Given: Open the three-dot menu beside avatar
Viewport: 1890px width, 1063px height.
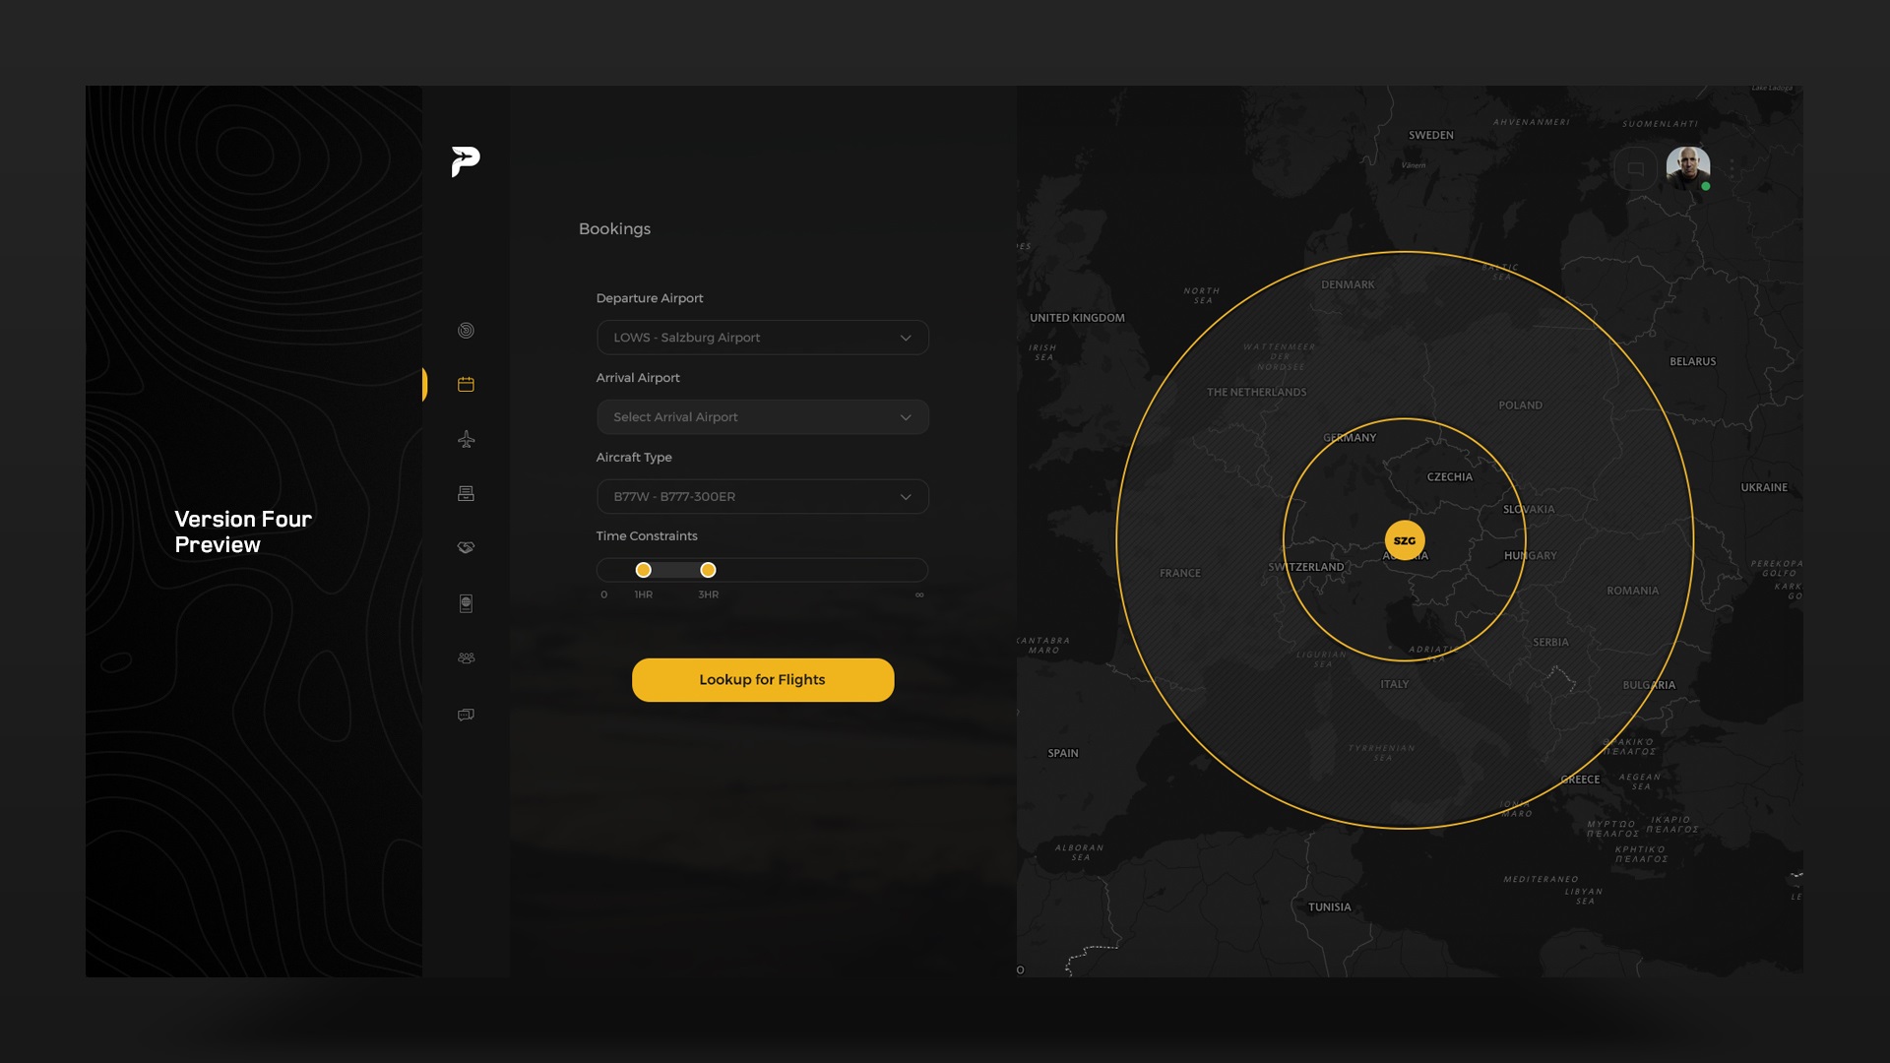Looking at the screenshot, I should [1732, 169].
